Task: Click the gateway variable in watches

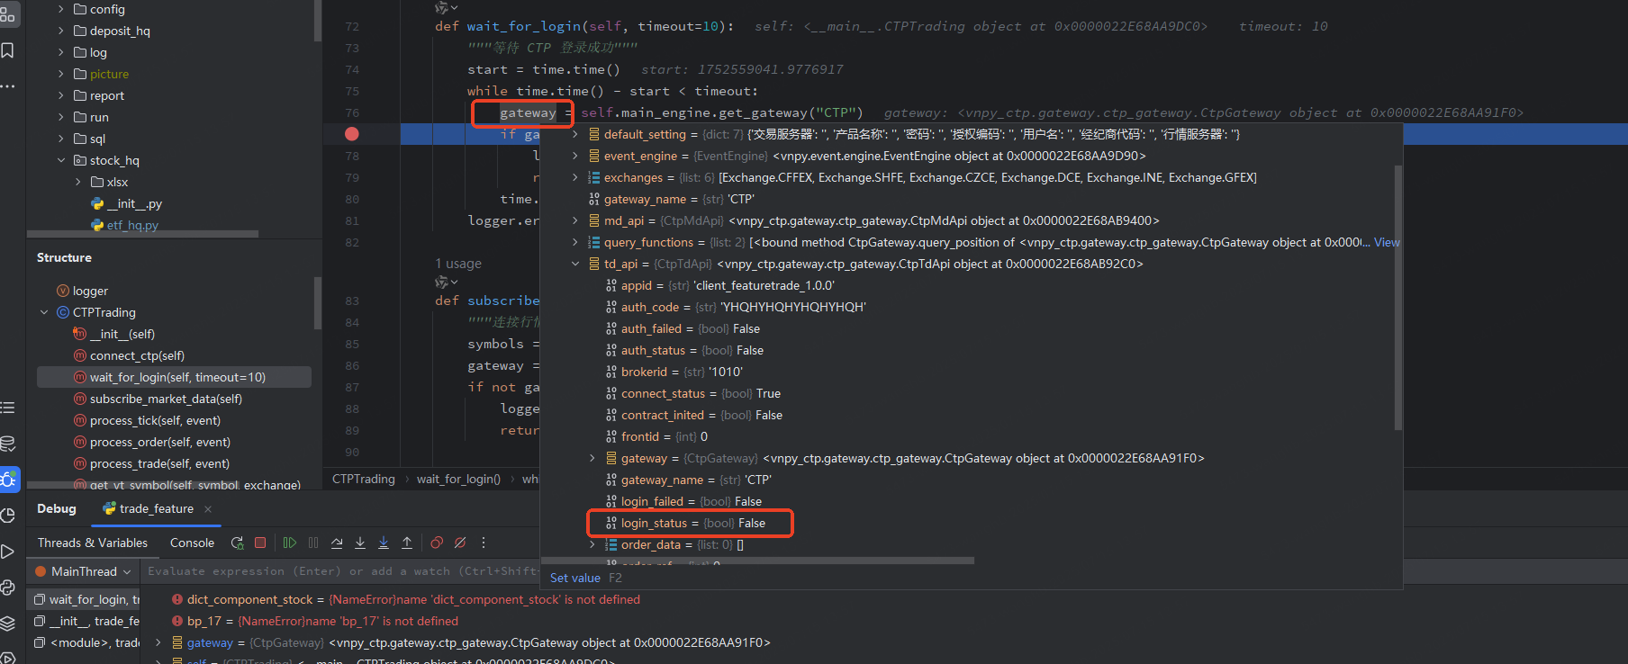Action: (210, 642)
